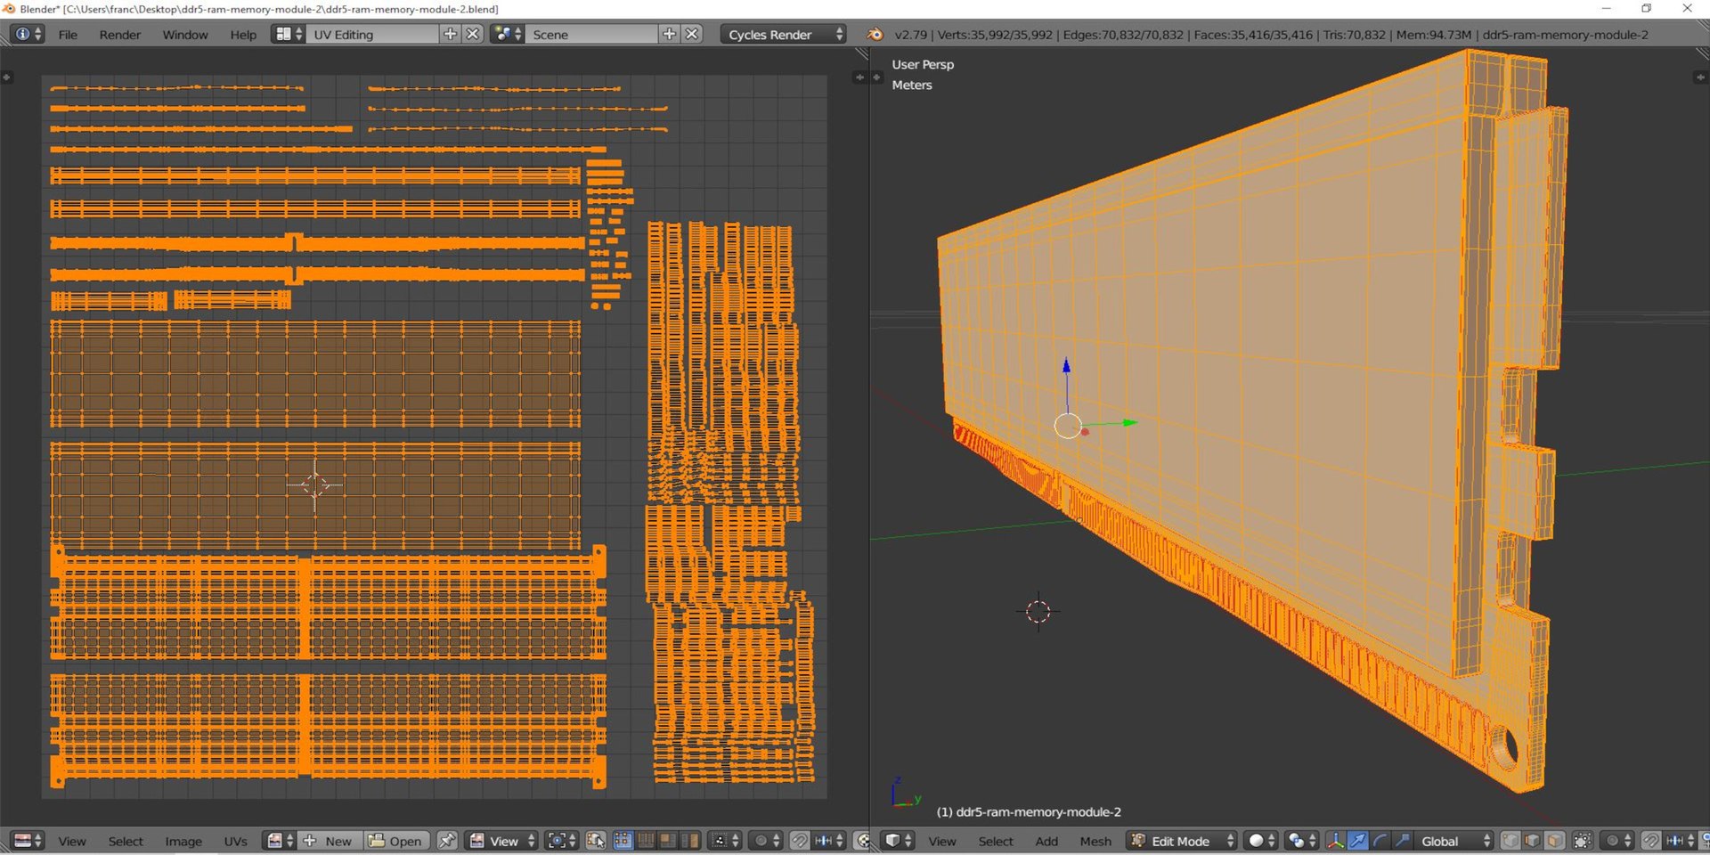The image size is (1710, 855).
Task: Open the UVs menu in UV editor
Action: (235, 841)
